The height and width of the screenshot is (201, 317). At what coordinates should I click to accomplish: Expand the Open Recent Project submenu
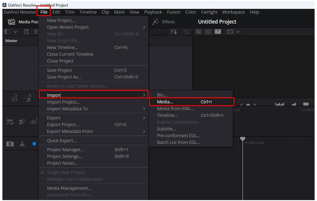click(67, 27)
